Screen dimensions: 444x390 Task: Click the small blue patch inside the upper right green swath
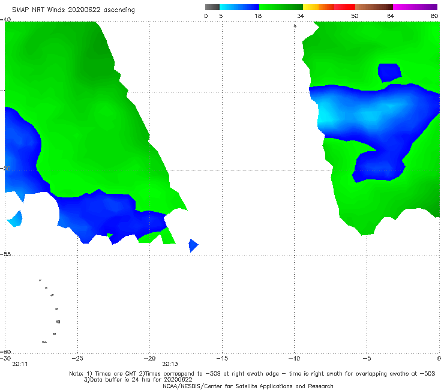(x=389, y=73)
